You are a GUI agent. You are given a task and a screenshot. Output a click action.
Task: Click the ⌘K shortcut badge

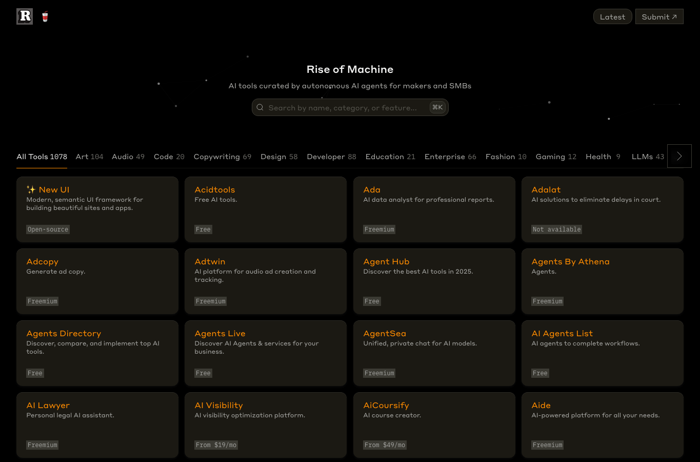437,107
